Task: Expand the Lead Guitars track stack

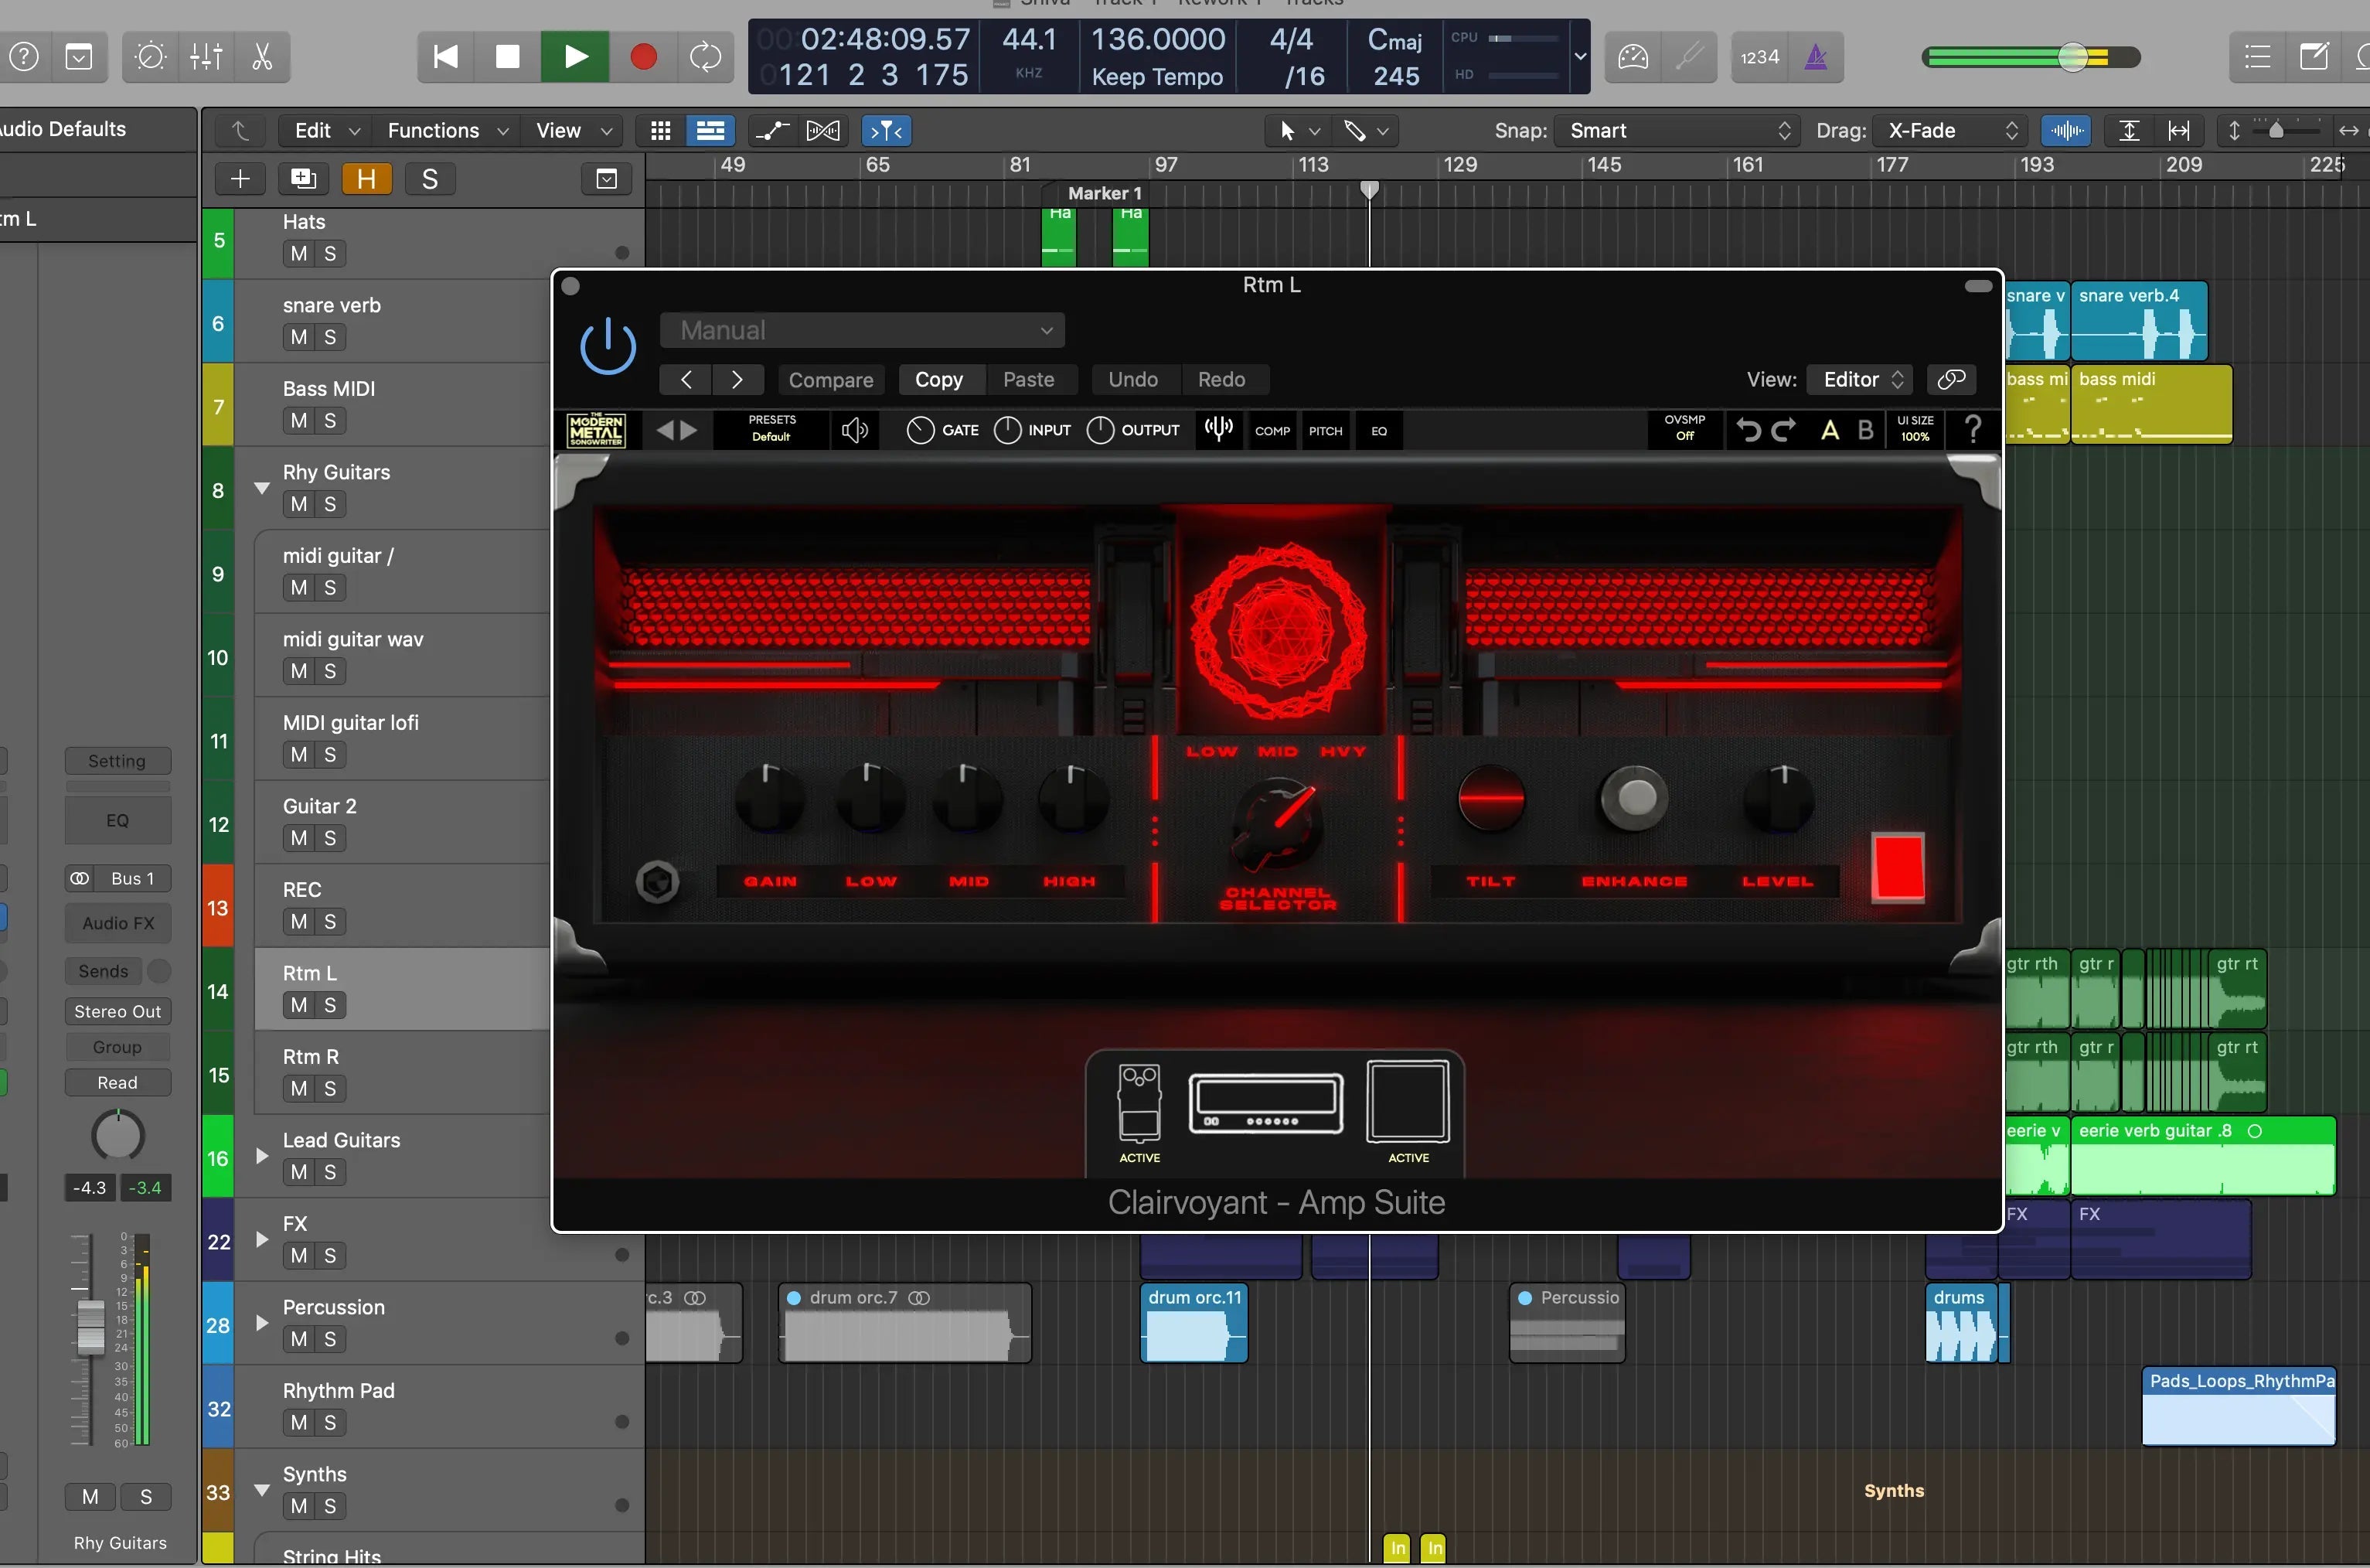Action: pos(262,1156)
